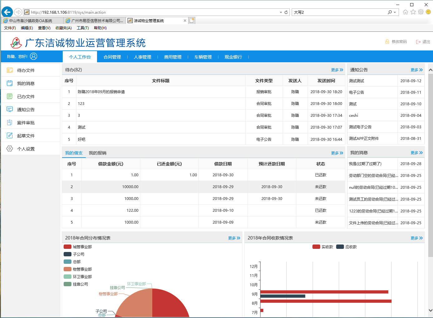Toggle 城管事业部 legend swatch
The image size is (433, 318).
pyautogui.click(x=67, y=247)
